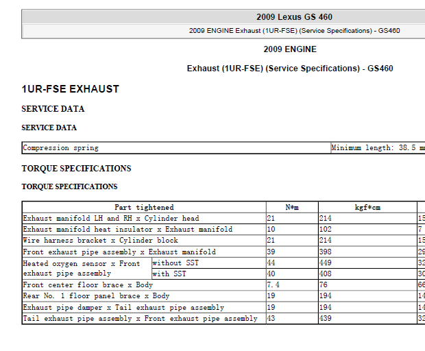
Task: Click the 'with SST' cell
Action: tap(209, 274)
